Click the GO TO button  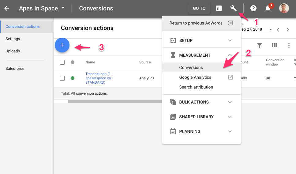pyautogui.click(x=199, y=8)
